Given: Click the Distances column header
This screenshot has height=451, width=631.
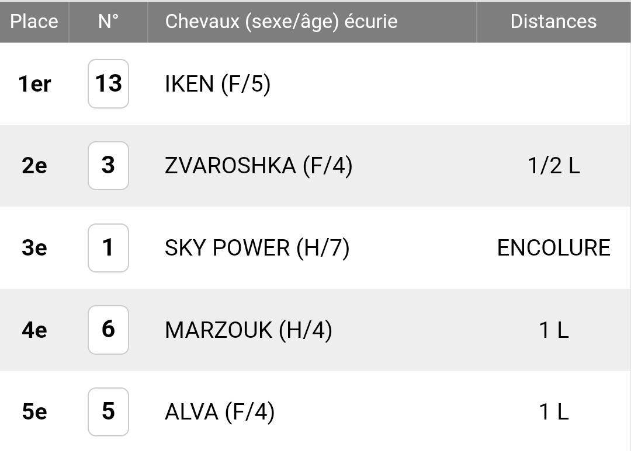Looking at the screenshot, I should click(x=553, y=22).
